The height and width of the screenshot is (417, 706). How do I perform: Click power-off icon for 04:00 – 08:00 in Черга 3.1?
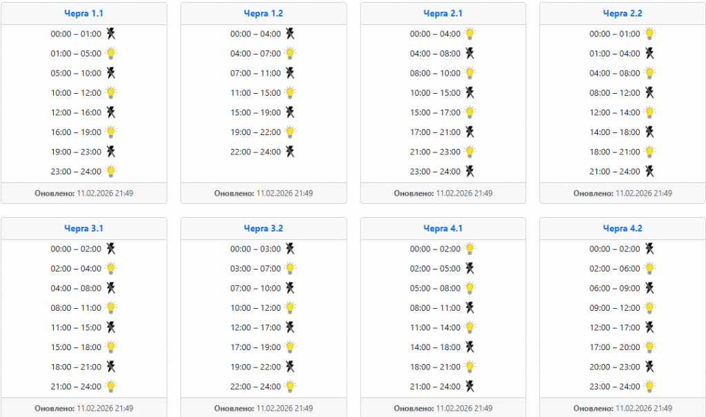point(111,288)
